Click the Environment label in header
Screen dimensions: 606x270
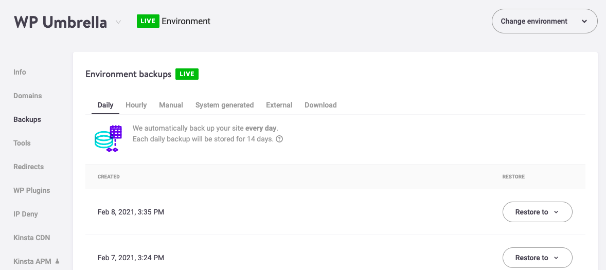(186, 21)
